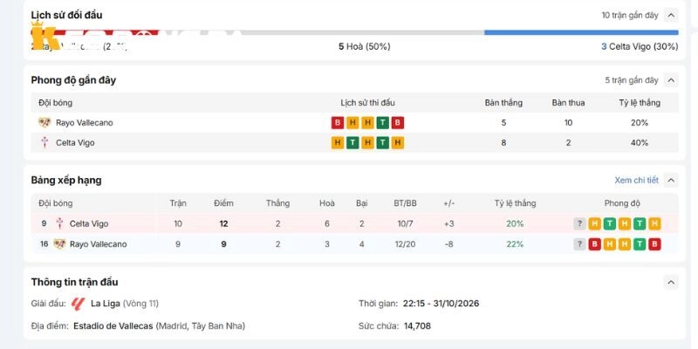Viewport: 698px width, 349px height.
Task: Click the La Liga logo icon
Action: tap(78, 304)
